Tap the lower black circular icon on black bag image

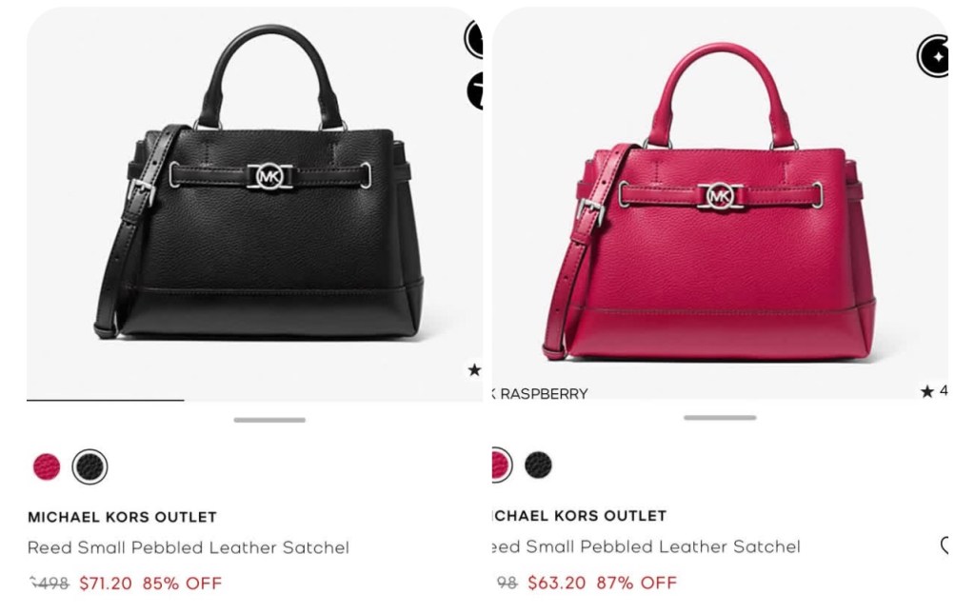475,90
